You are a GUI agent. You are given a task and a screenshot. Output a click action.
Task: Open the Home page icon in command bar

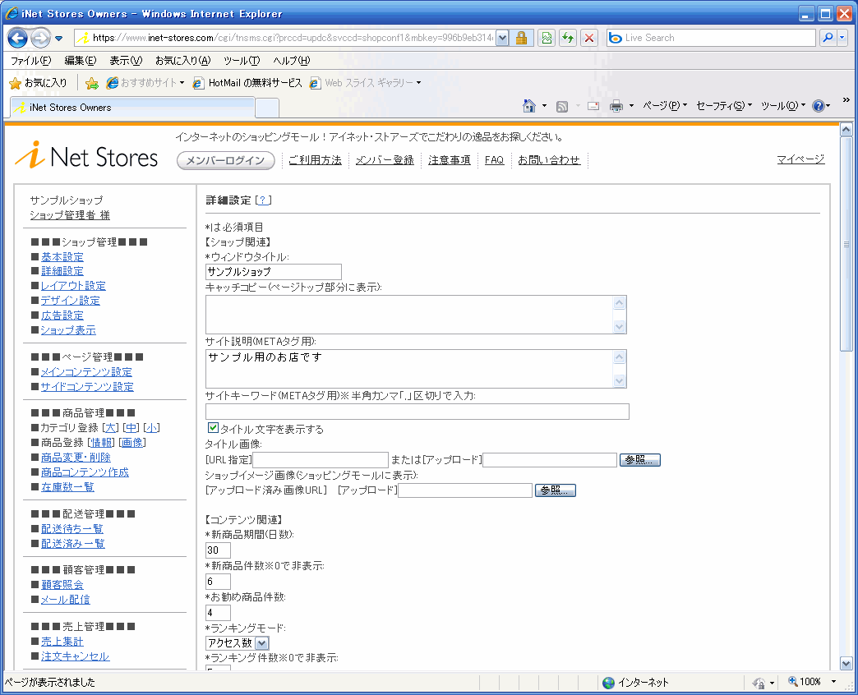pos(530,106)
